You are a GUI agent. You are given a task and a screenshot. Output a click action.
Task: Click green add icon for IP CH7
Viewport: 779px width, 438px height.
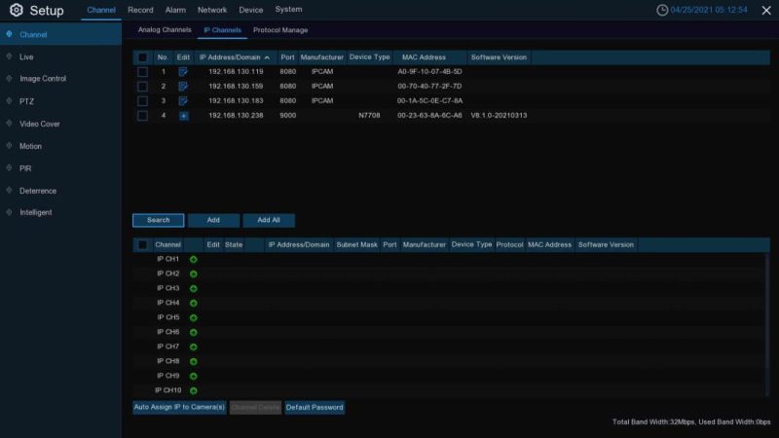[193, 347]
